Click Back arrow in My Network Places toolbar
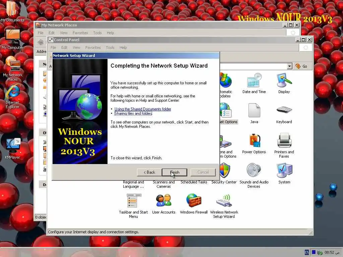Screen dimensions: 343x257 coord(41,42)
